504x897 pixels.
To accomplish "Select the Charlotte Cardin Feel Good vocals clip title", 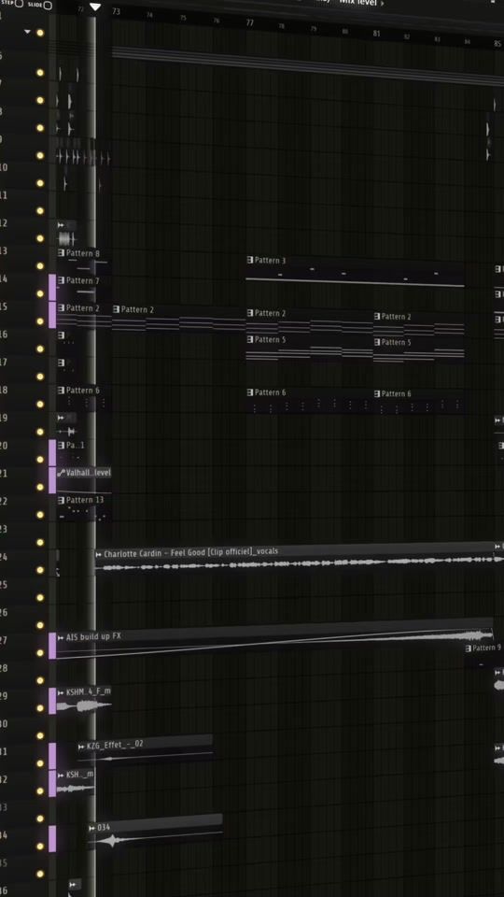I will click(x=190, y=551).
